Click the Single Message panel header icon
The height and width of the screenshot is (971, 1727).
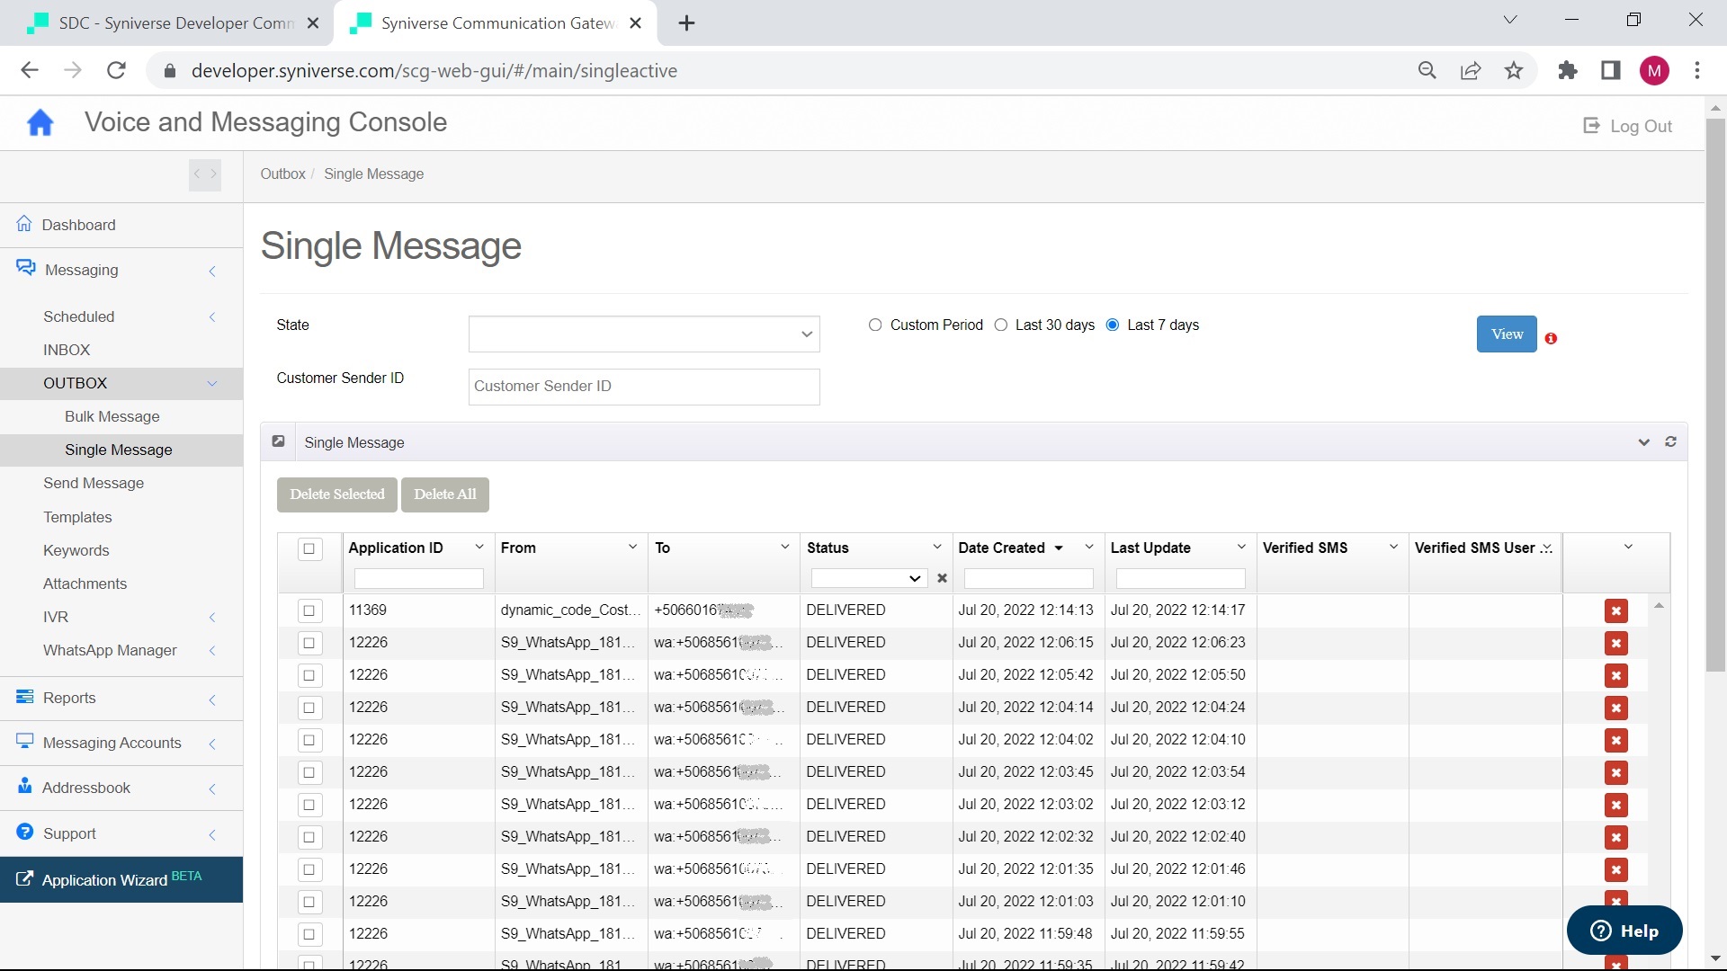tap(279, 442)
